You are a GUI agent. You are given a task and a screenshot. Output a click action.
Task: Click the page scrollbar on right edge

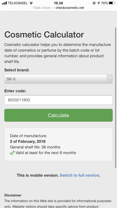point(116,97)
